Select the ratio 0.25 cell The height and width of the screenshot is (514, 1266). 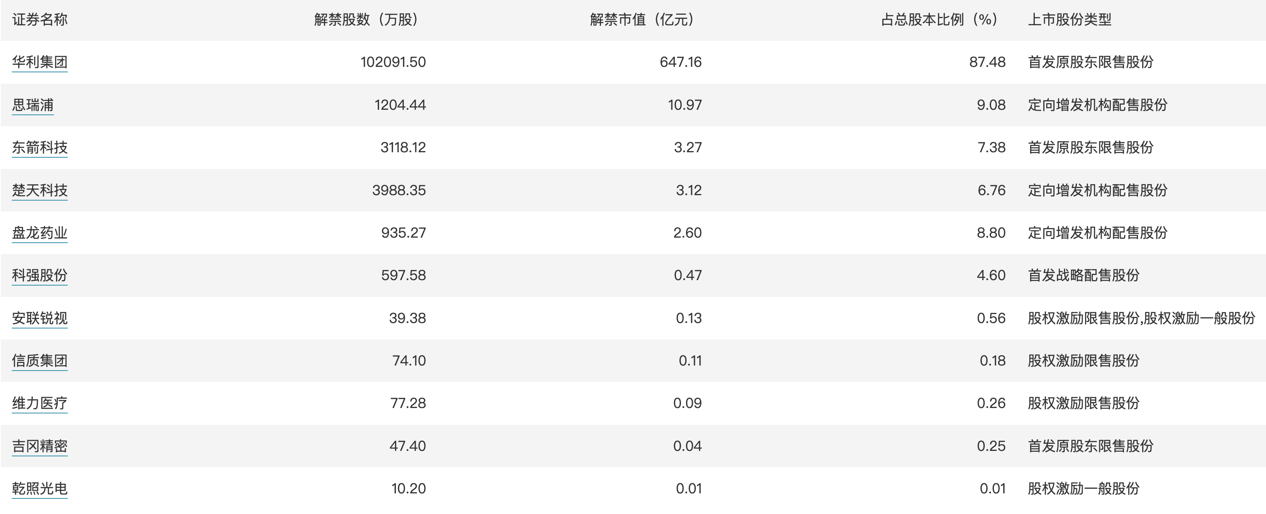[x=991, y=446]
